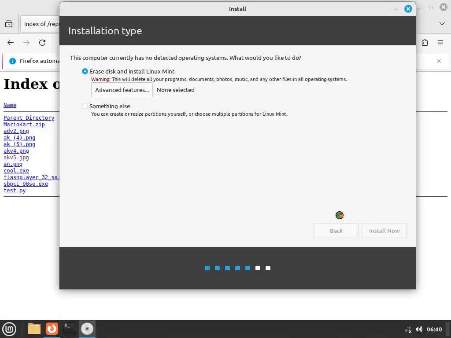Open Firefox recent browsing icon
Viewport: 451px width, 338px height.
9,24
